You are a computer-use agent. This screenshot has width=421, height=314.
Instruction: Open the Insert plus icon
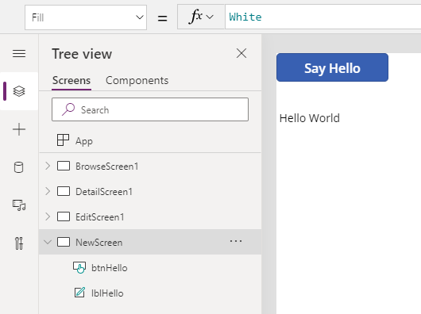pos(19,129)
